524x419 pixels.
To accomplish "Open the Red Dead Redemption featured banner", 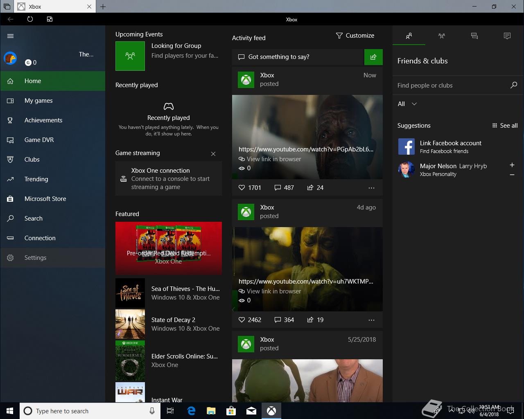I will coord(169,248).
